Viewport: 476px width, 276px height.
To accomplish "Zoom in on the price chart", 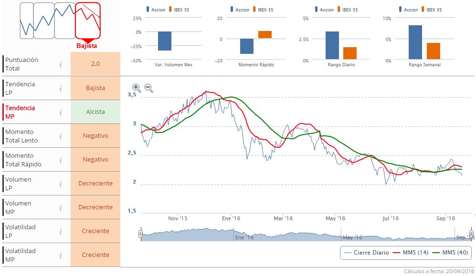I will (136, 88).
